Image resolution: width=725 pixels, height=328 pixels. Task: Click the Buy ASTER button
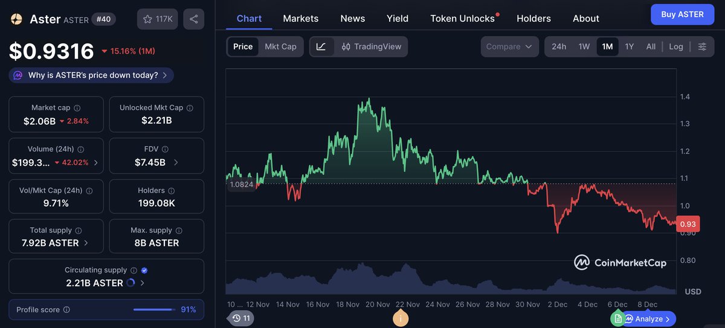click(x=682, y=14)
